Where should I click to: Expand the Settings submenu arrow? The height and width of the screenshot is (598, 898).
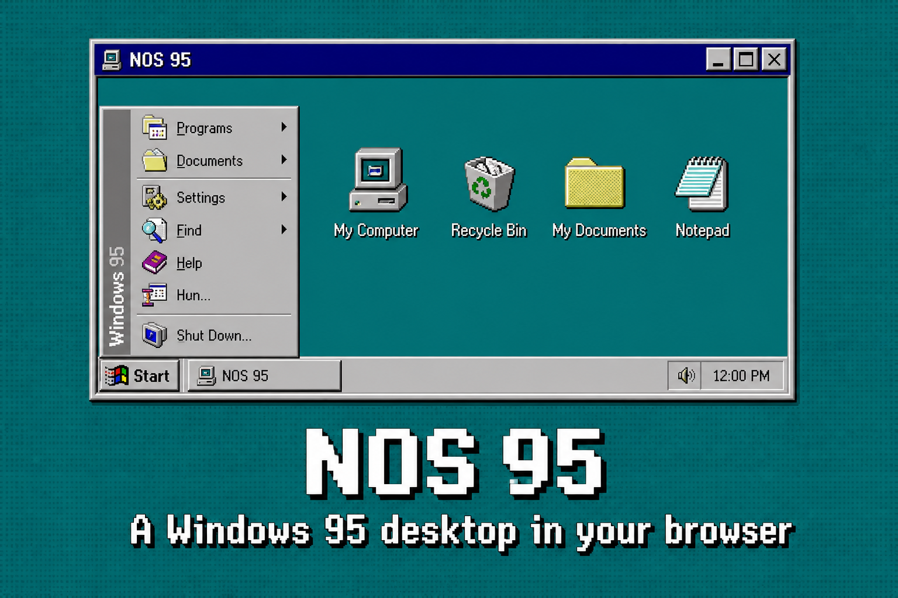click(284, 197)
